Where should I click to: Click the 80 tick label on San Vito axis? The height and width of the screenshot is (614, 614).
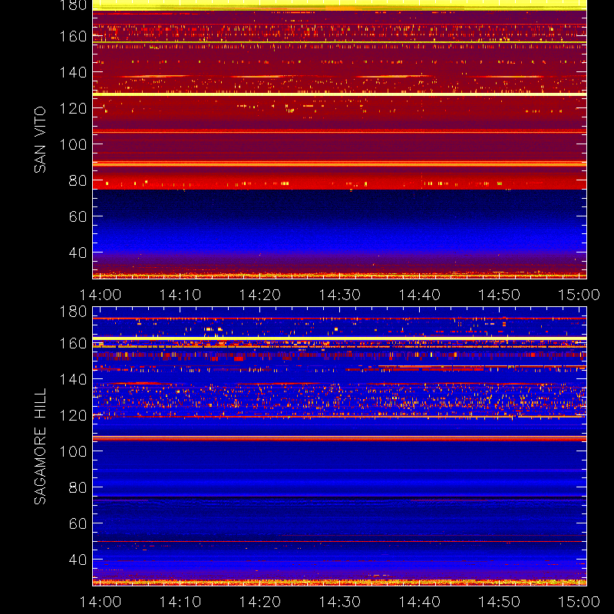tap(78, 180)
